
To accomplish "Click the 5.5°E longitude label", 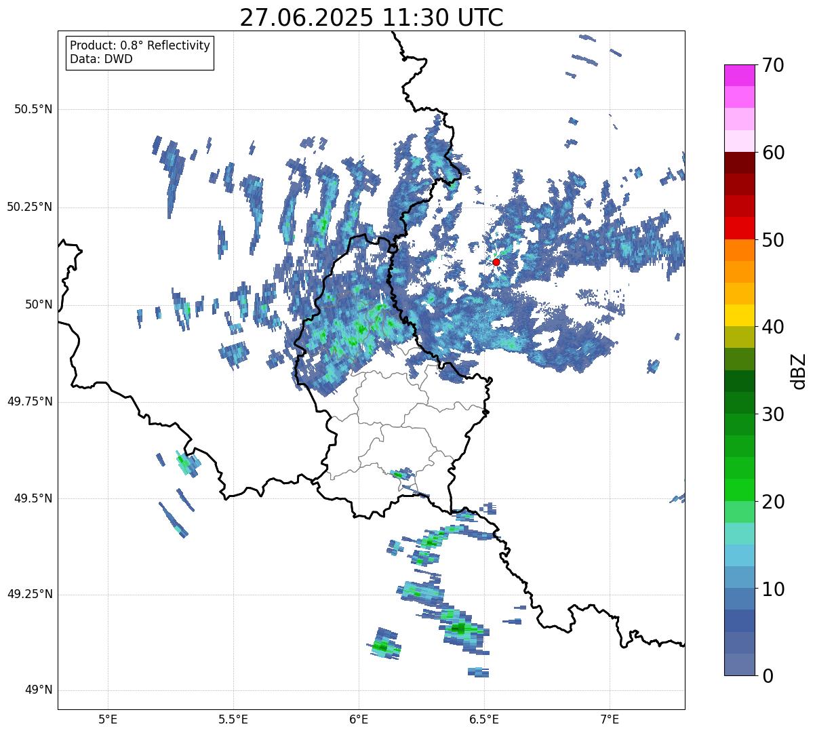I will pyautogui.click(x=233, y=719).
